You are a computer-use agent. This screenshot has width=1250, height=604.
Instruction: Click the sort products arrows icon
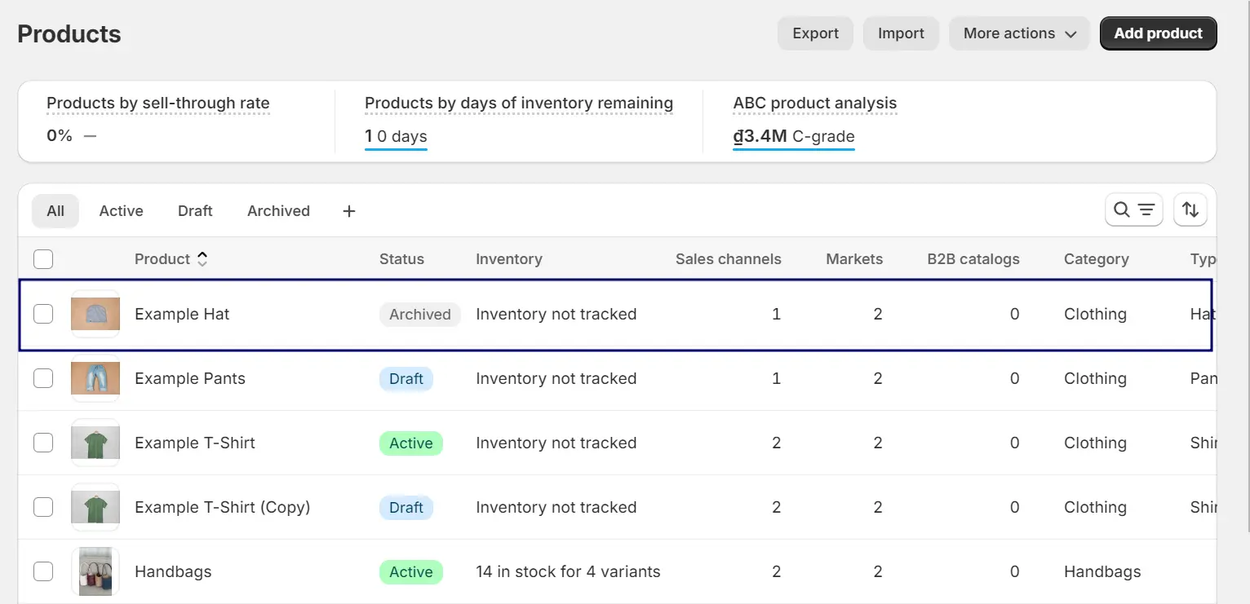[x=1190, y=210]
